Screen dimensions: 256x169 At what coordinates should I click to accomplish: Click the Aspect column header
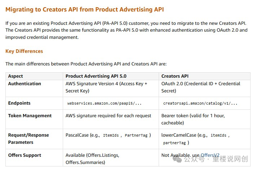pyautogui.click(x=16, y=76)
